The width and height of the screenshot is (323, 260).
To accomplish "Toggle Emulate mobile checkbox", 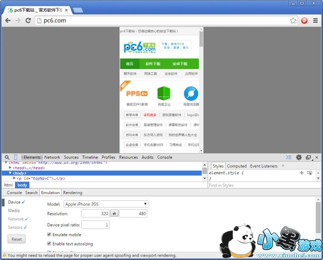I will [x=49, y=234].
